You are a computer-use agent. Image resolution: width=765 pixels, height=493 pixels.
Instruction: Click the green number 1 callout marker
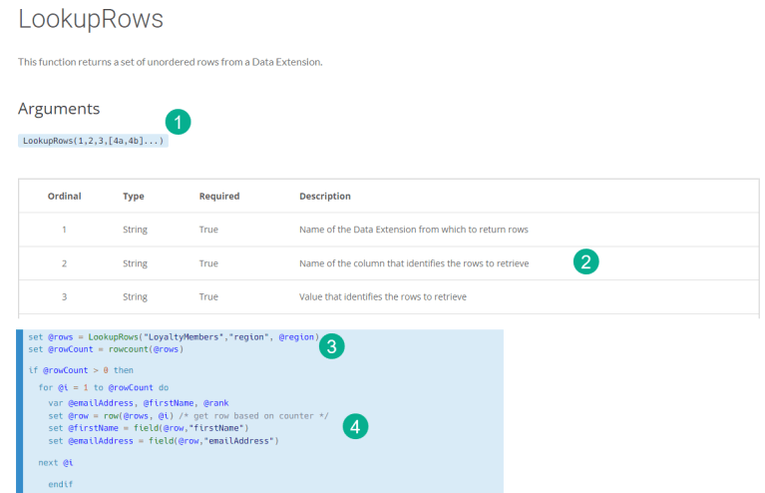tap(178, 123)
